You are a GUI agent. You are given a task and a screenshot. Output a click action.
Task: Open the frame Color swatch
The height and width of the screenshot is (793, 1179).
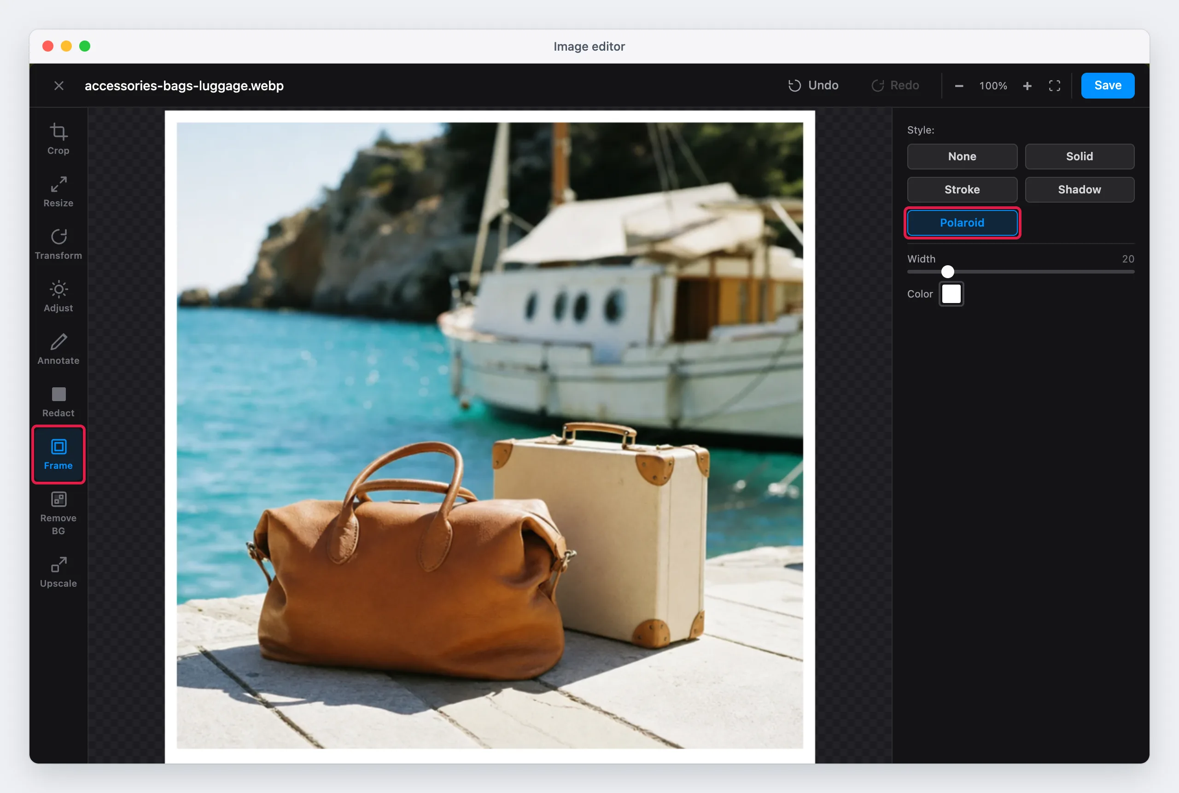(x=951, y=294)
